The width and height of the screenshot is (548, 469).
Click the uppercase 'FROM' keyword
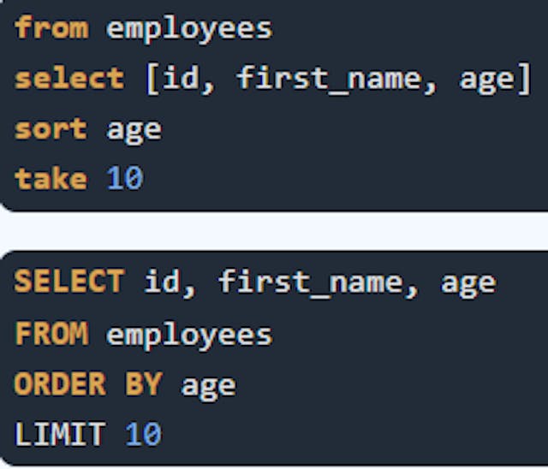pyautogui.click(x=51, y=334)
